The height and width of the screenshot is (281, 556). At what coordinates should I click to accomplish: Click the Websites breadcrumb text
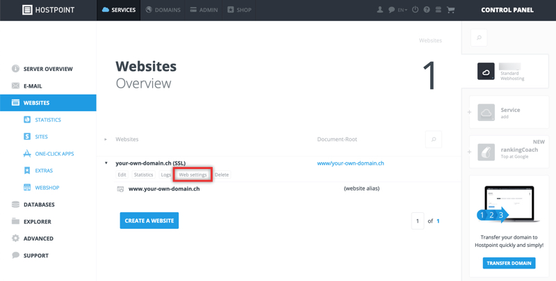click(x=430, y=40)
